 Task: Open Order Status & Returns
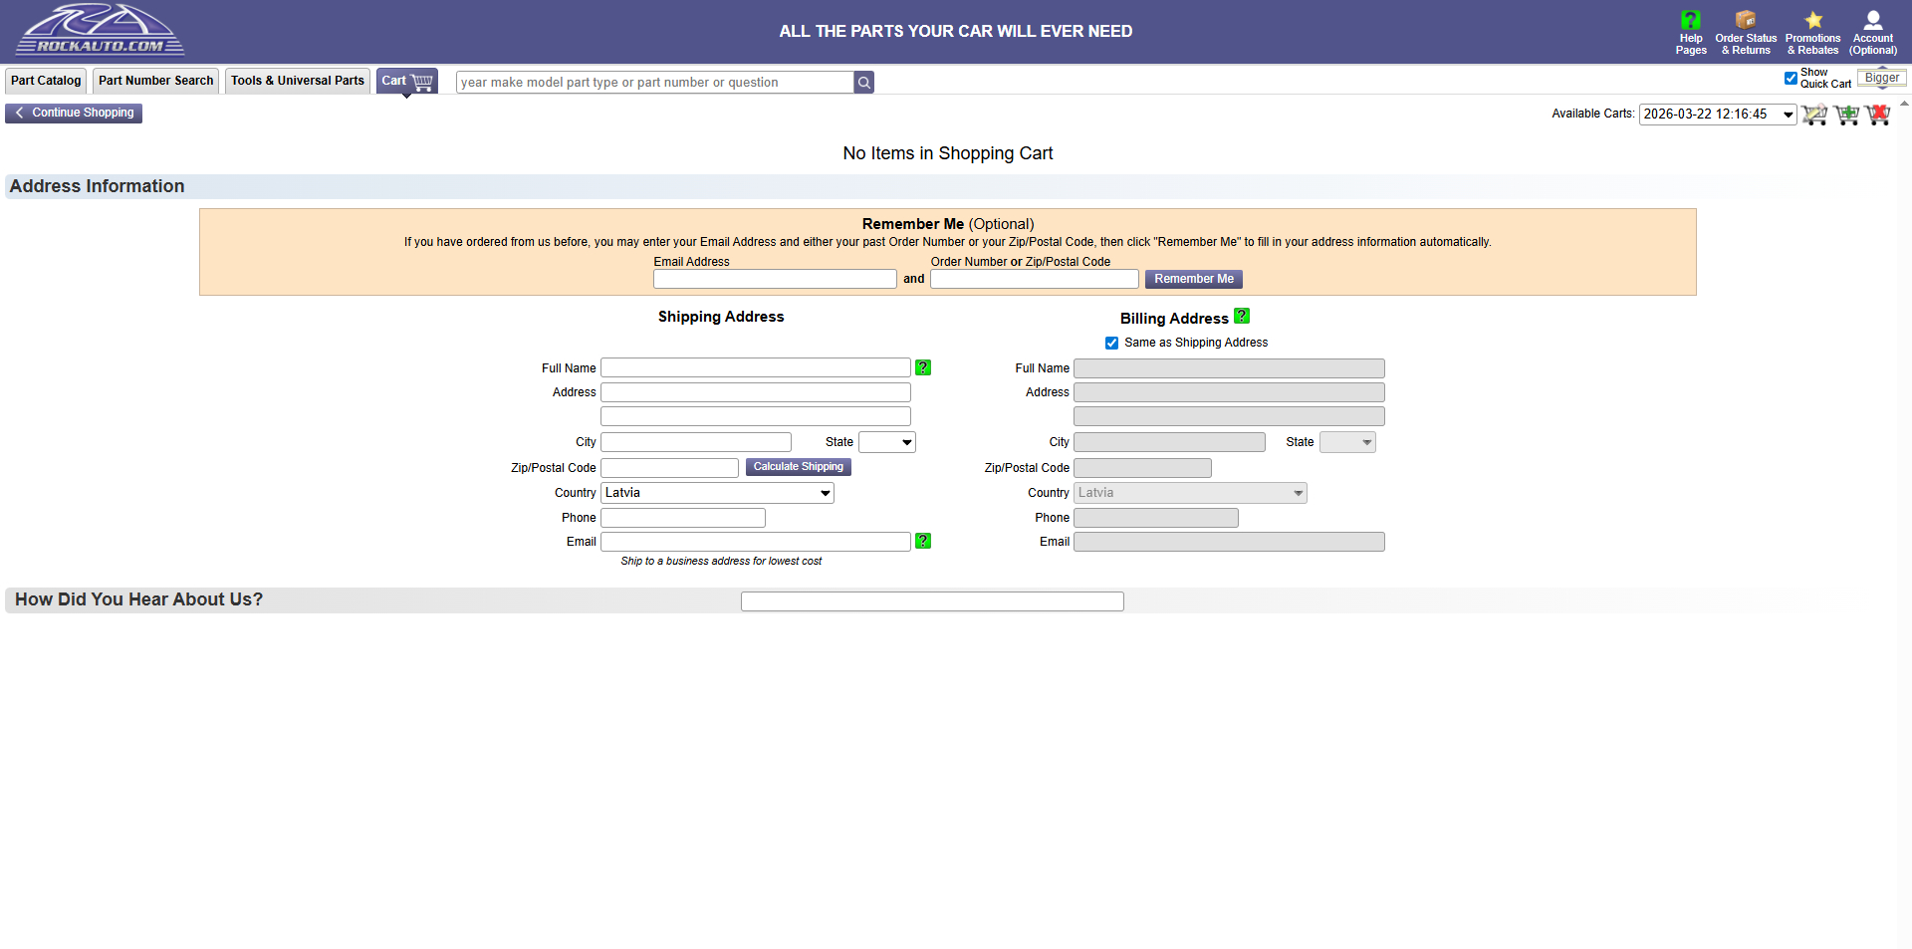tap(1745, 32)
